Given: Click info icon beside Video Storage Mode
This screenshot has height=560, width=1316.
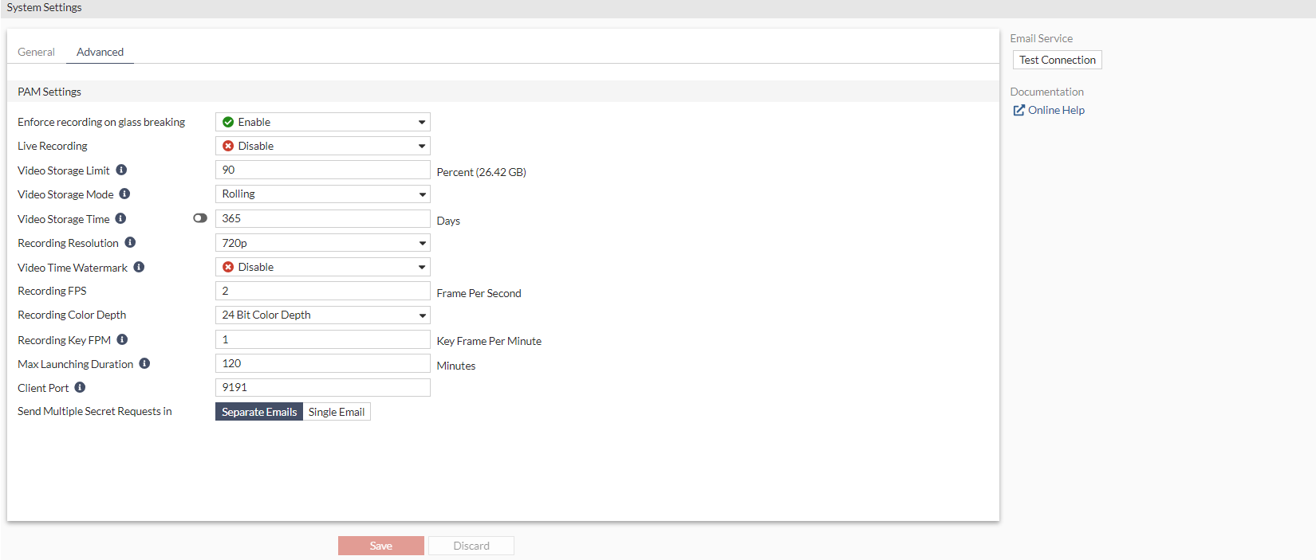Looking at the screenshot, I should 124,194.
